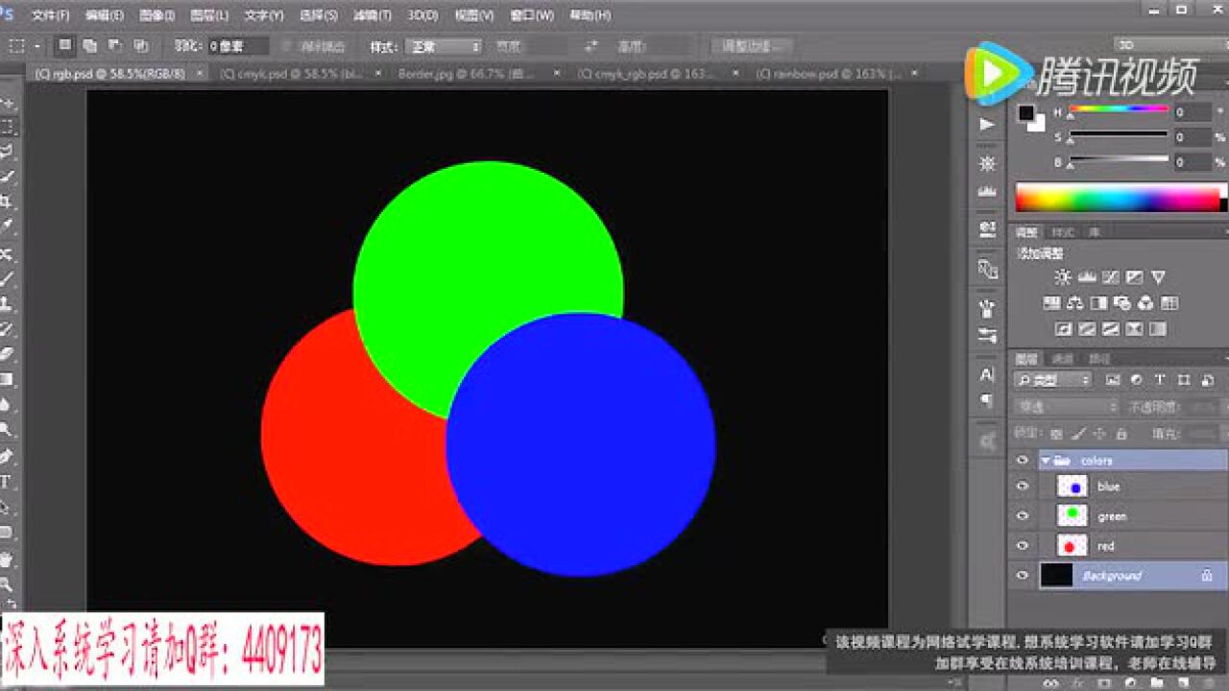Image resolution: width=1229 pixels, height=691 pixels.
Task: Click the Hue/Saturation adjustment icon
Action: [1052, 302]
